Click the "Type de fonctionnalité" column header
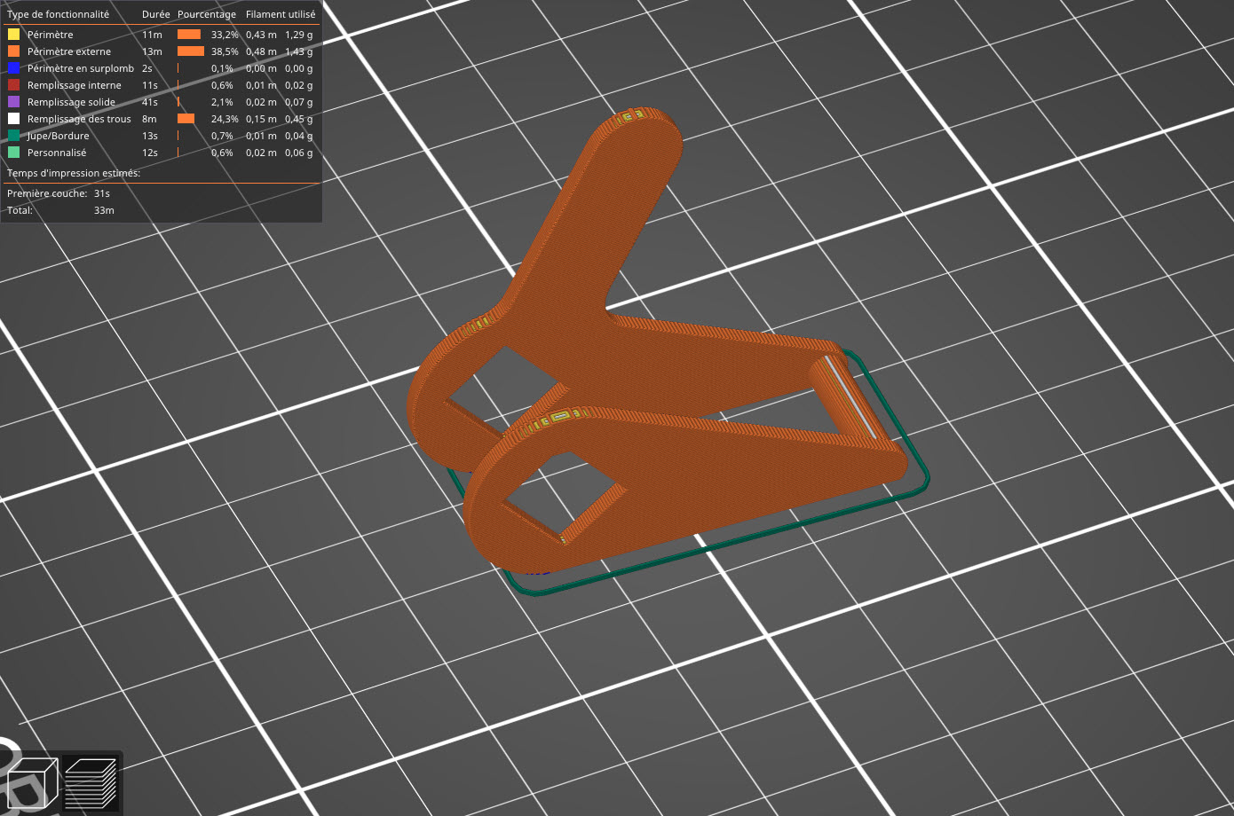This screenshot has width=1234, height=816. 59,14
